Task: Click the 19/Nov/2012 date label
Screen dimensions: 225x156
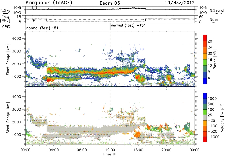Action: [x=180, y=3]
